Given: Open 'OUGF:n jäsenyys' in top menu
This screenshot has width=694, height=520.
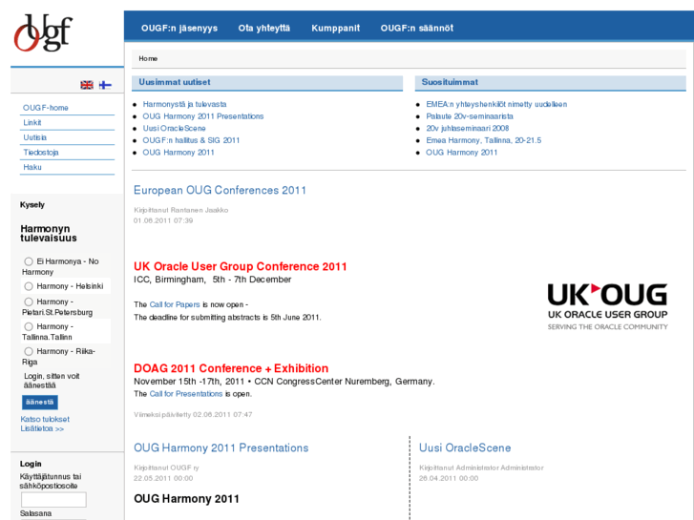Looking at the screenshot, I should click(x=179, y=29).
